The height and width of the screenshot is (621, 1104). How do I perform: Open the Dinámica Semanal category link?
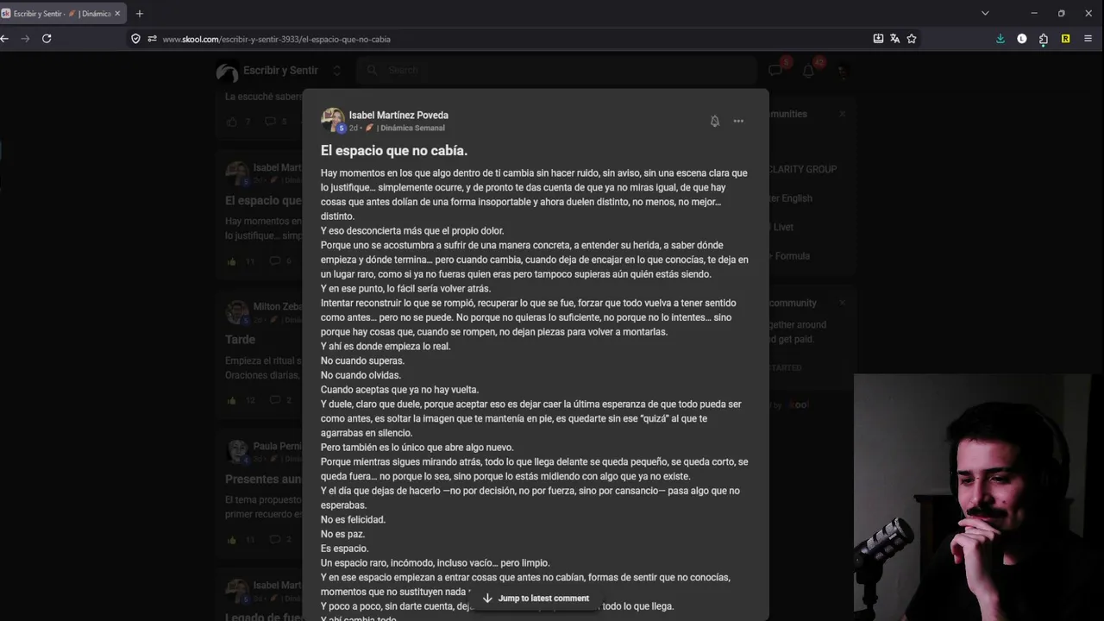click(412, 128)
